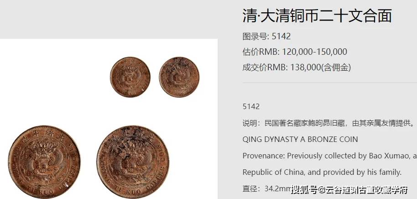
Task: Click the 含佣金 commission note
Action: pyautogui.click(x=336, y=68)
